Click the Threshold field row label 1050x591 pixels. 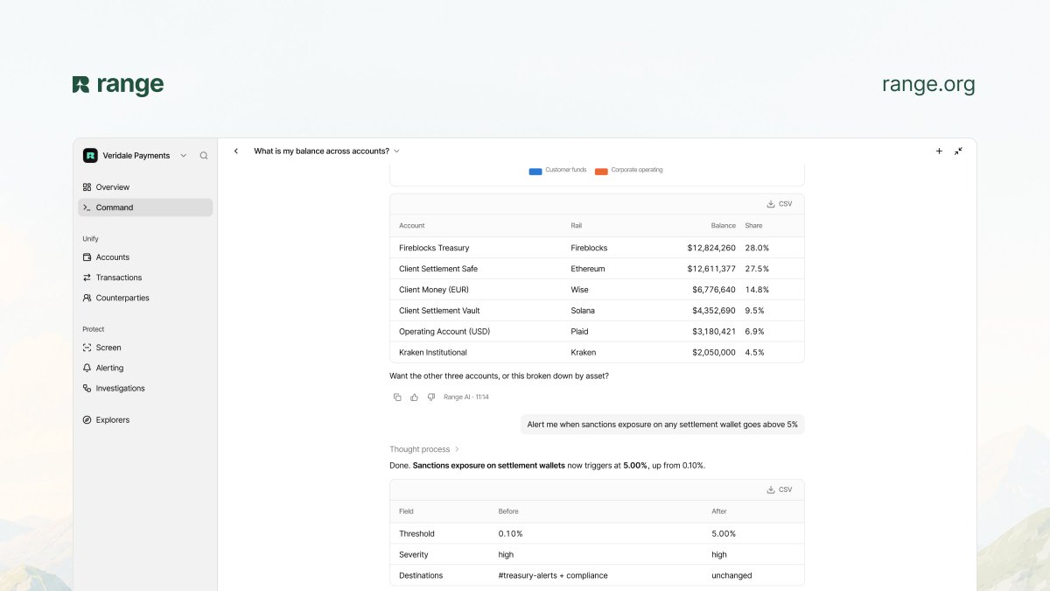point(416,534)
